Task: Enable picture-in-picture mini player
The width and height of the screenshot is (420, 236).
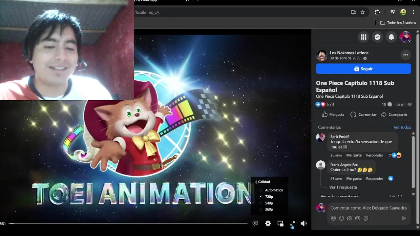Action: [x=280, y=224]
